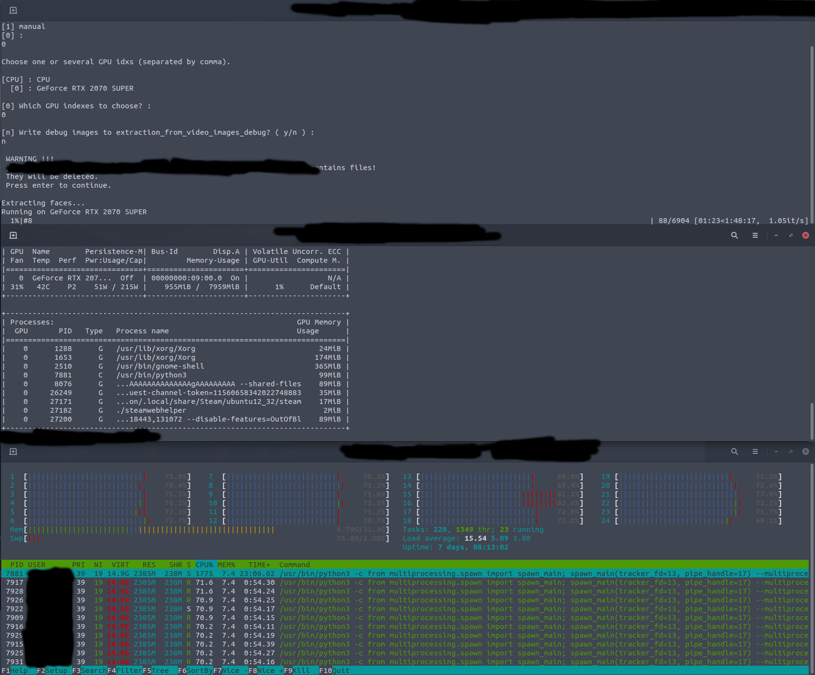Open the window menu from htop's titlebar icon
Image resolution: width=815 pixels, height=675 pixels.
(x=13, y=451)
